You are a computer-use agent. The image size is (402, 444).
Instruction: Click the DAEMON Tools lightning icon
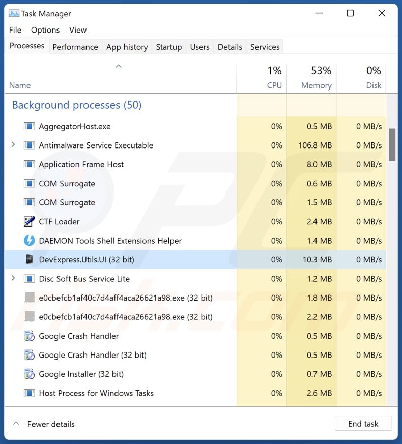(29, 241)
